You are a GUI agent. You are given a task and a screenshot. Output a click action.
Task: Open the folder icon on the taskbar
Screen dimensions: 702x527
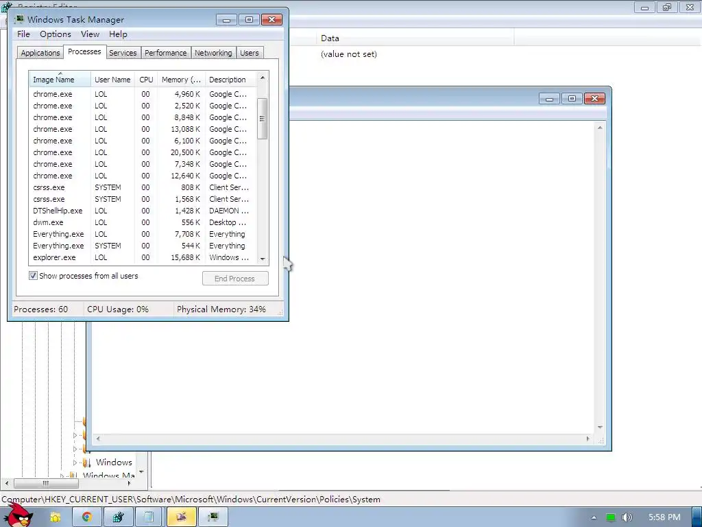point(55,517)
